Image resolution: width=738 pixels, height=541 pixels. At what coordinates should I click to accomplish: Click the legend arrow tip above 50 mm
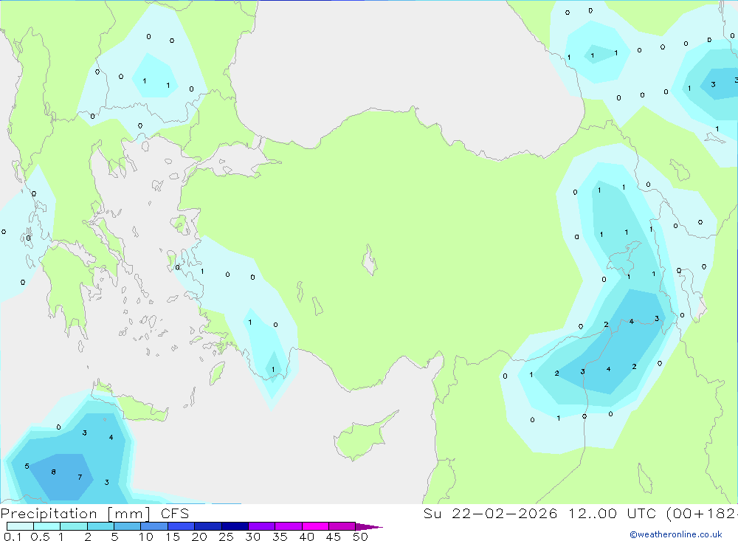pos(369,526)
